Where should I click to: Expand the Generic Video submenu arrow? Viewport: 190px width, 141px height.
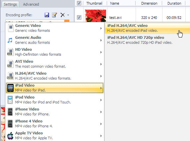(101, 29)
